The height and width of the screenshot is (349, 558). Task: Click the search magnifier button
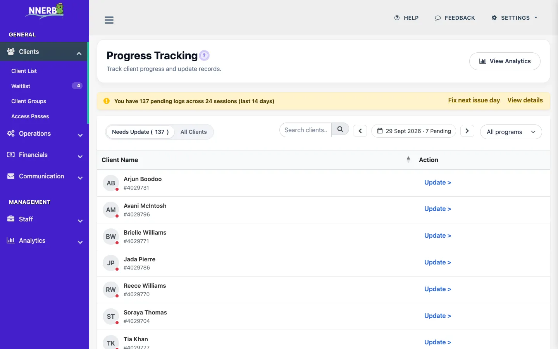click(340, 130)
